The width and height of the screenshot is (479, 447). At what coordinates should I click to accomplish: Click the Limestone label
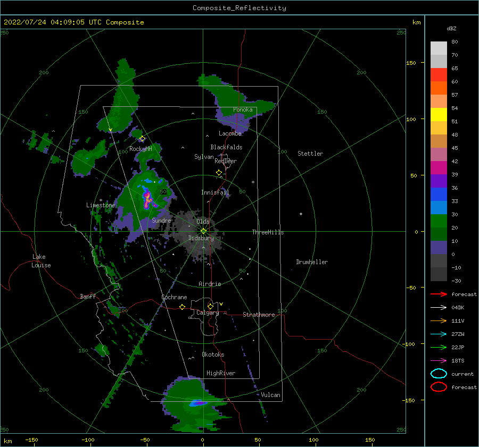click(x=101, y=205)
